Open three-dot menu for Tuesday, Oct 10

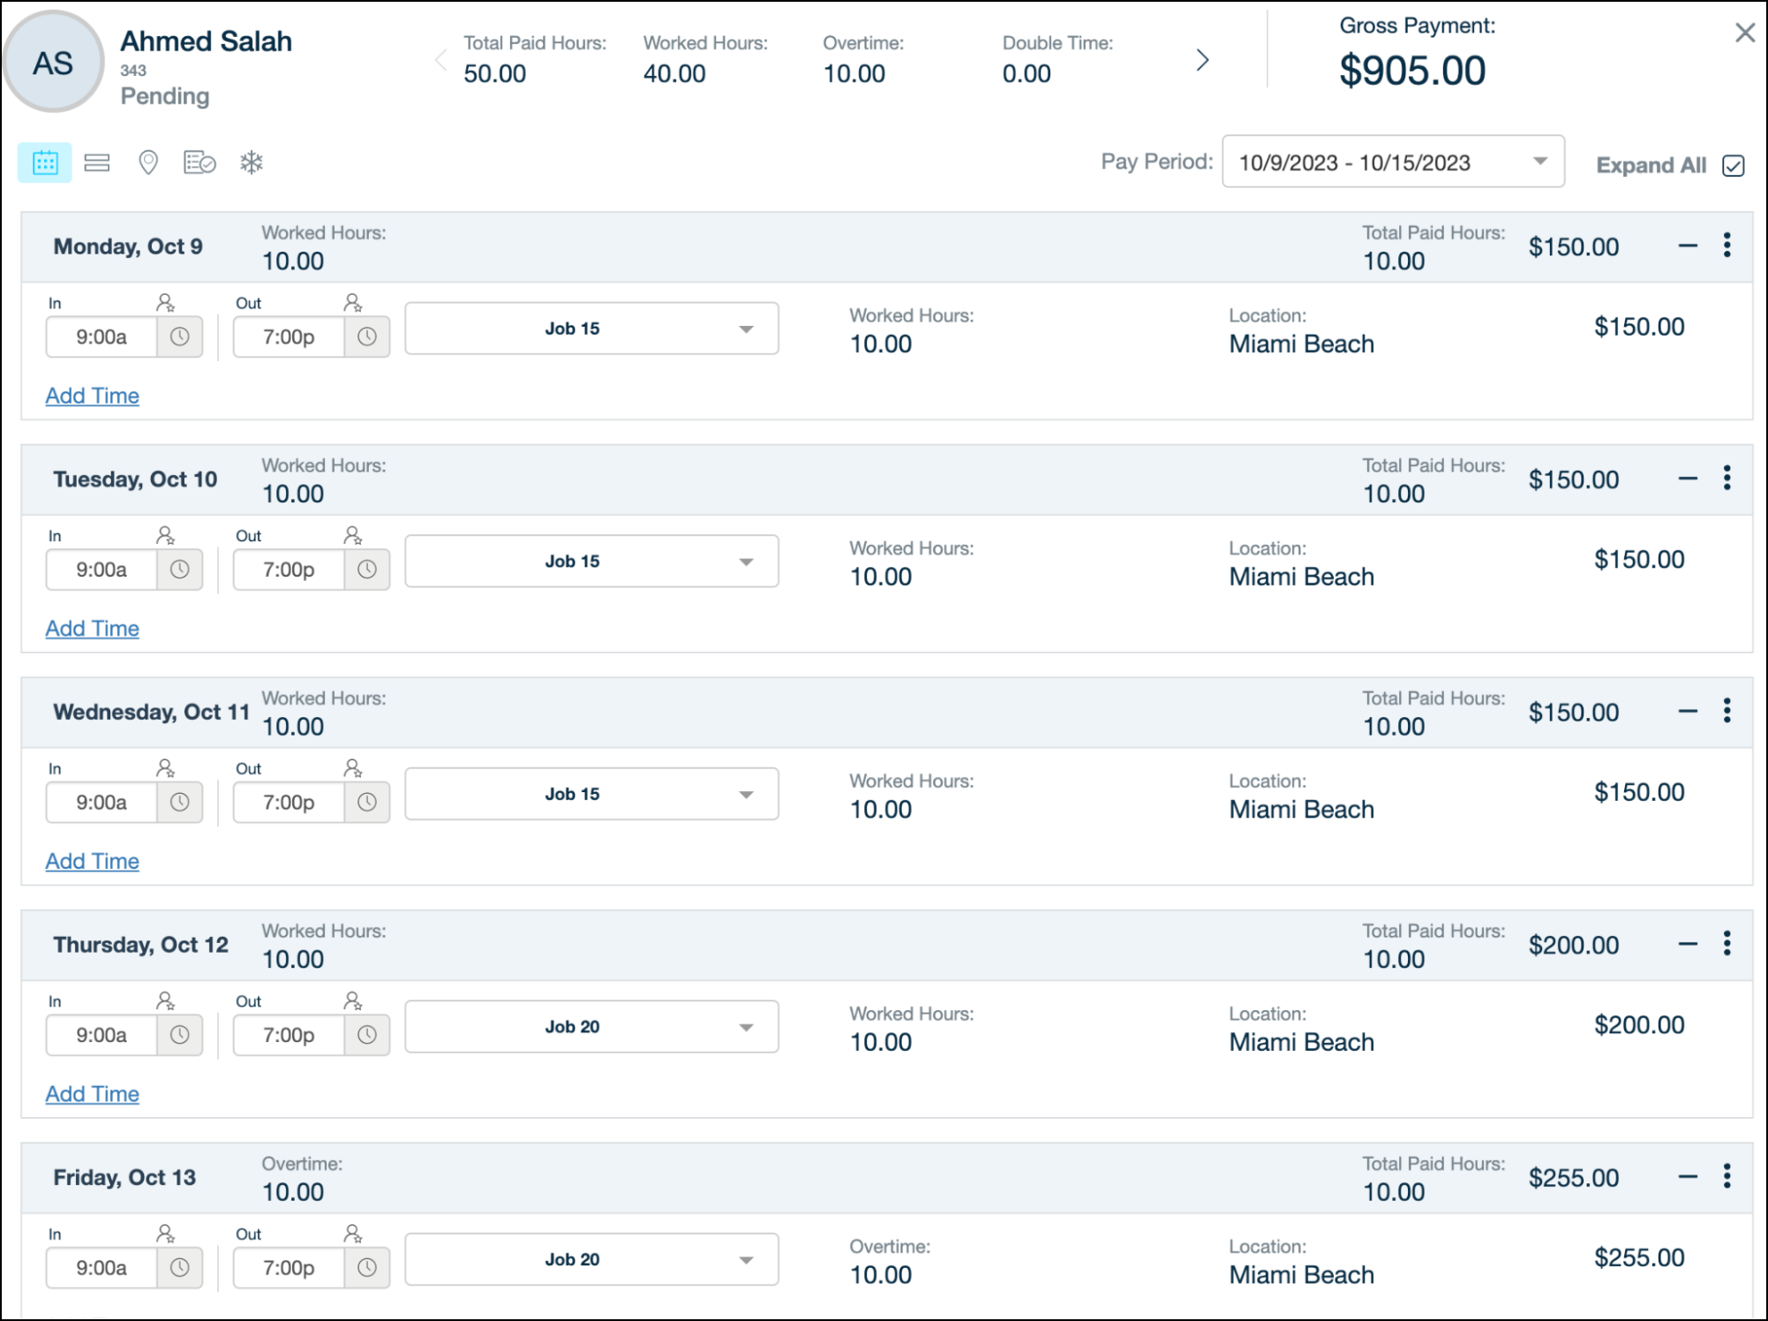1727,479
